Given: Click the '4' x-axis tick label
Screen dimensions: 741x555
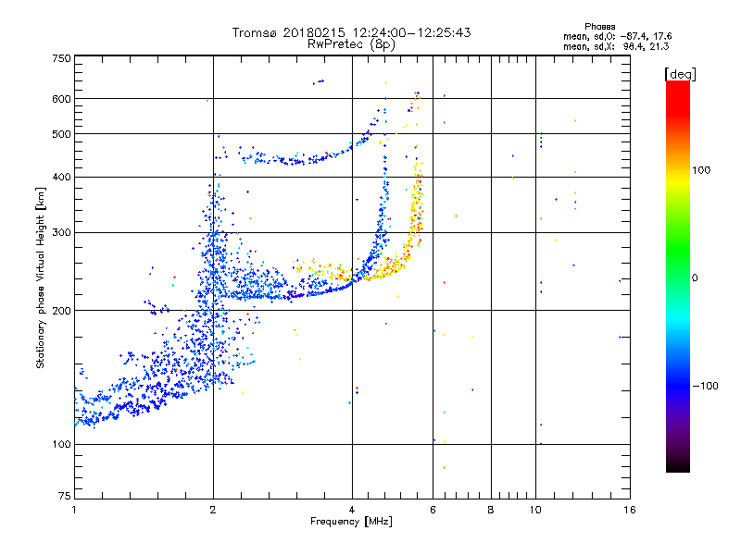Looking at the screenshot, I should [352, 510].
